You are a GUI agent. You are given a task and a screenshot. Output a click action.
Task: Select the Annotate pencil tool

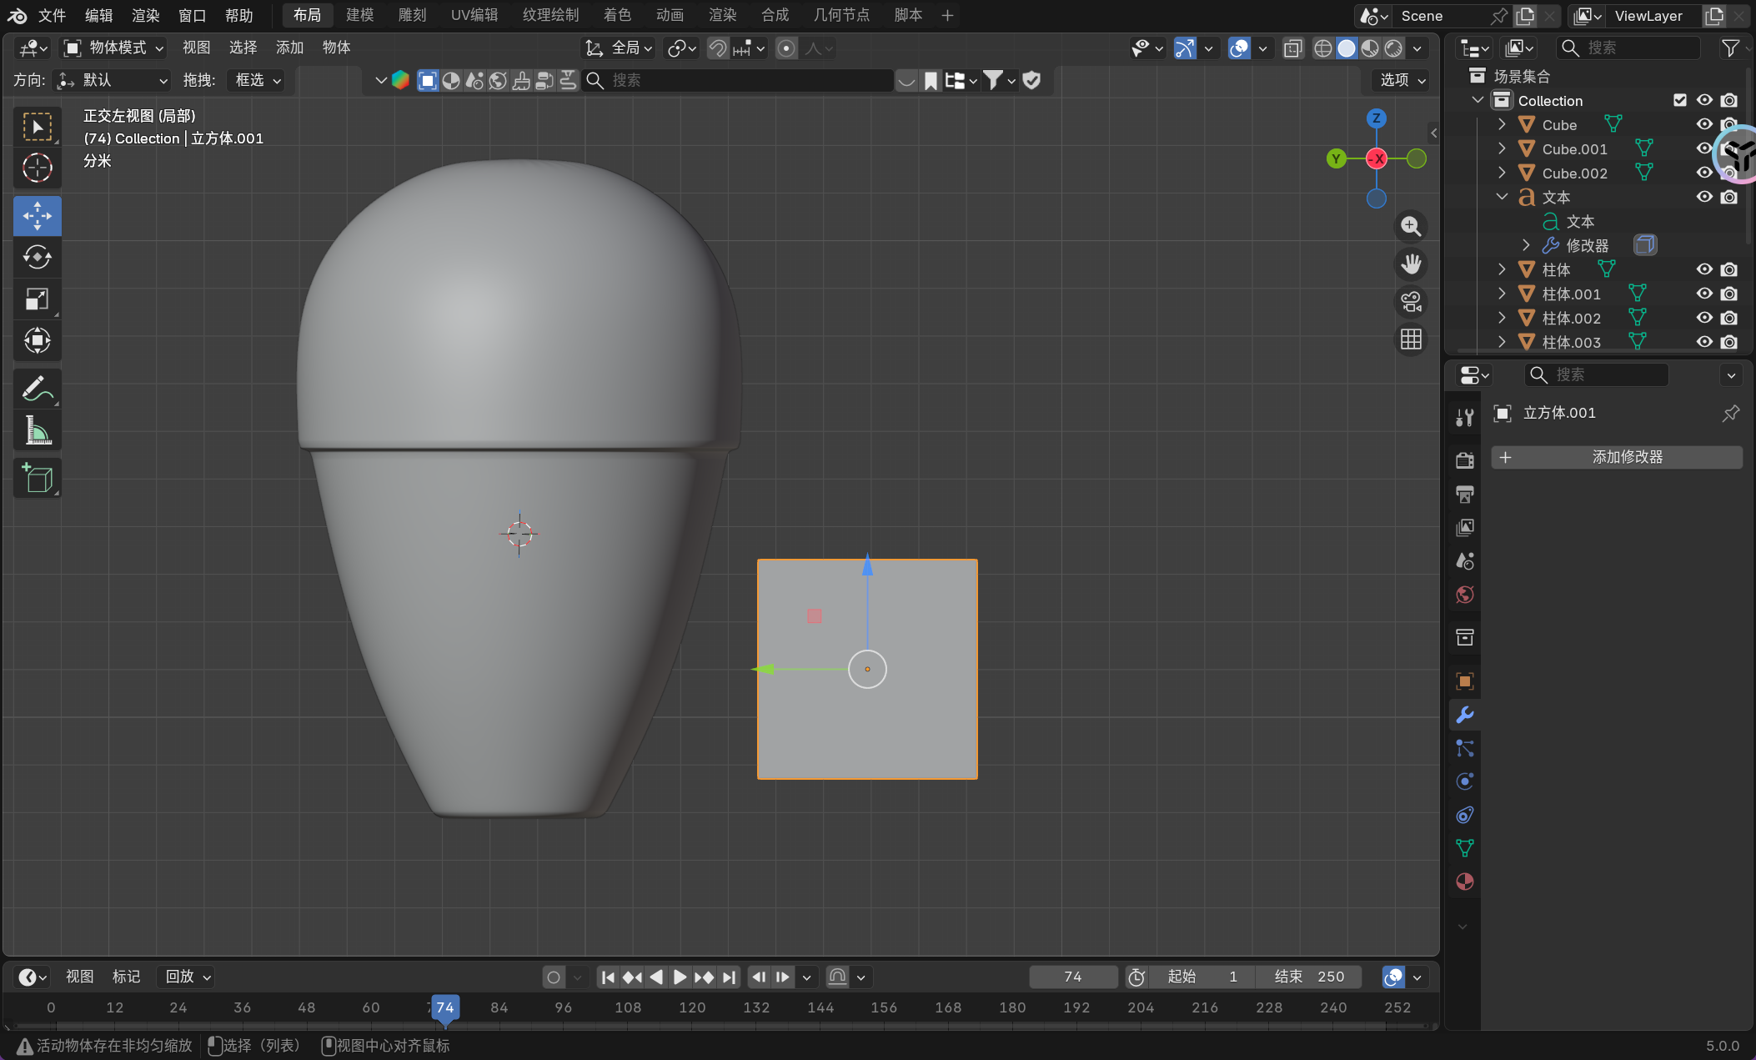[37, 389]
